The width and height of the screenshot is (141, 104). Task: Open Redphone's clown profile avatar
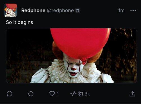pos(10,10)
